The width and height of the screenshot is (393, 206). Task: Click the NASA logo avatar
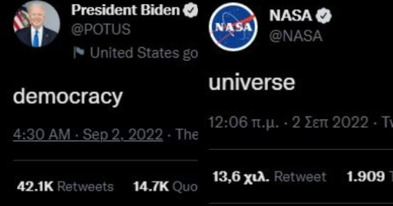(233, 27)
